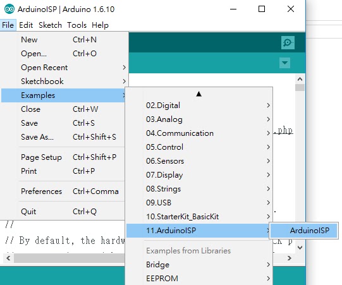Choose Close in the File menu

tap(63, 109)
